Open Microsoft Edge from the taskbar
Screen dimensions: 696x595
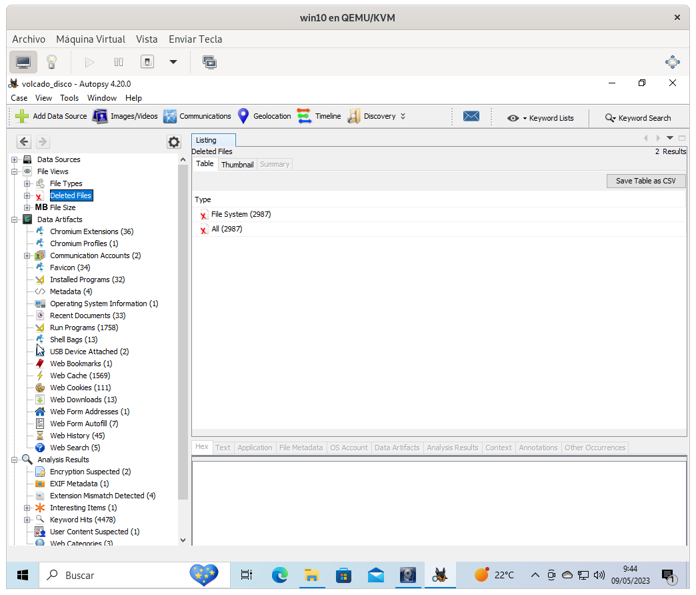click(279, 574)
